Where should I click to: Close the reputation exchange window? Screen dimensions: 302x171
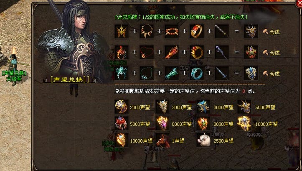pos(299,4)
